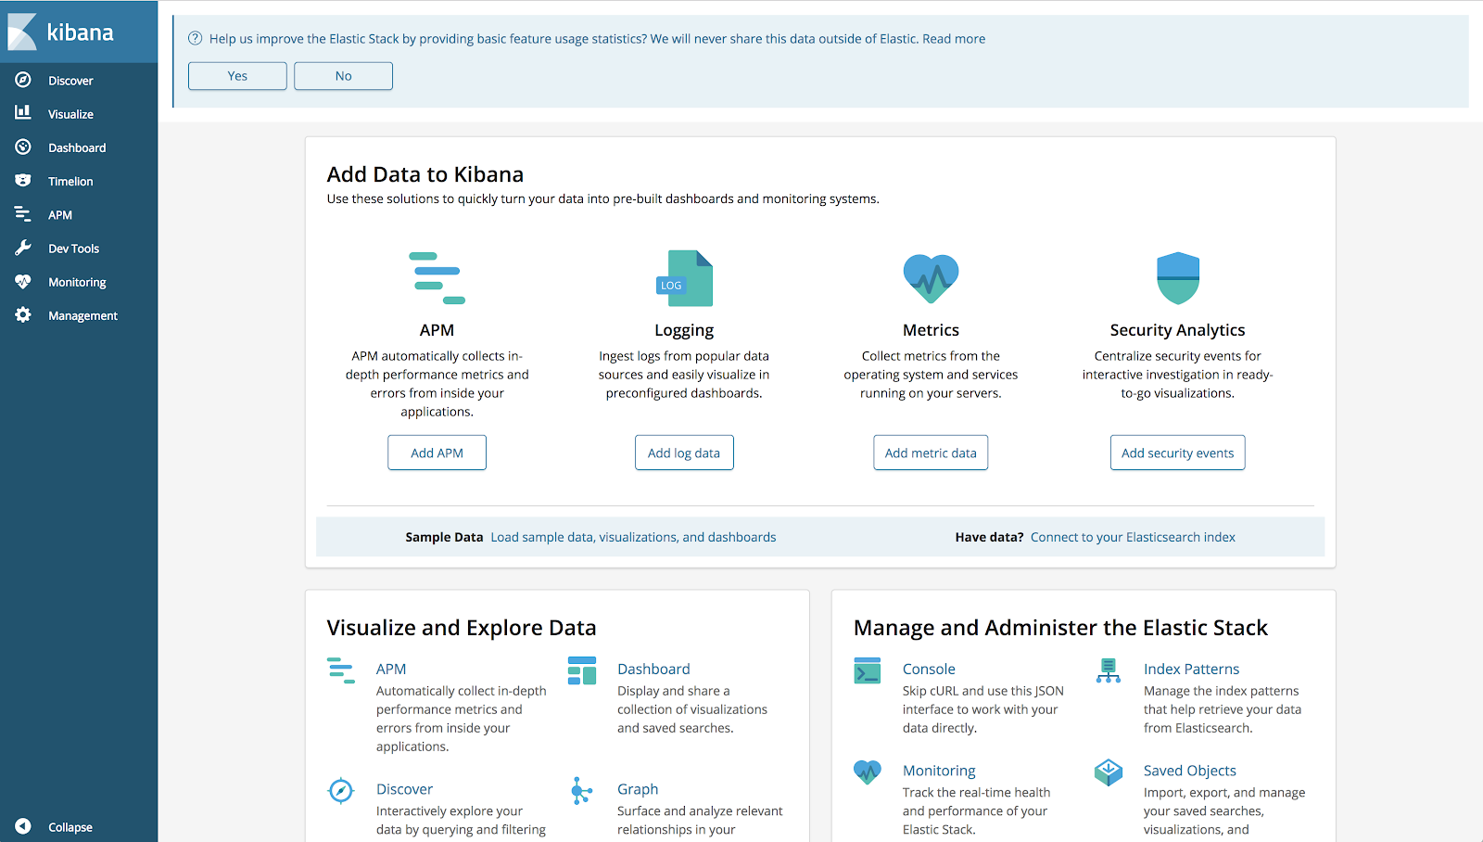
Task: Click the Discover compass icon in sidebar
Action: click(23, 80)
